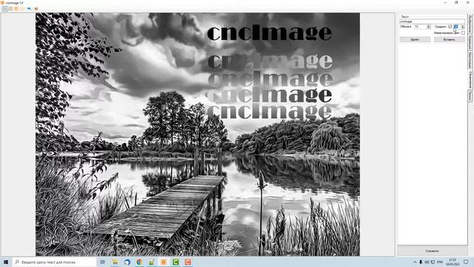Toggle the Gradient checkbox
The width and height of the screenshot is (474, 267).
[450, 27]
